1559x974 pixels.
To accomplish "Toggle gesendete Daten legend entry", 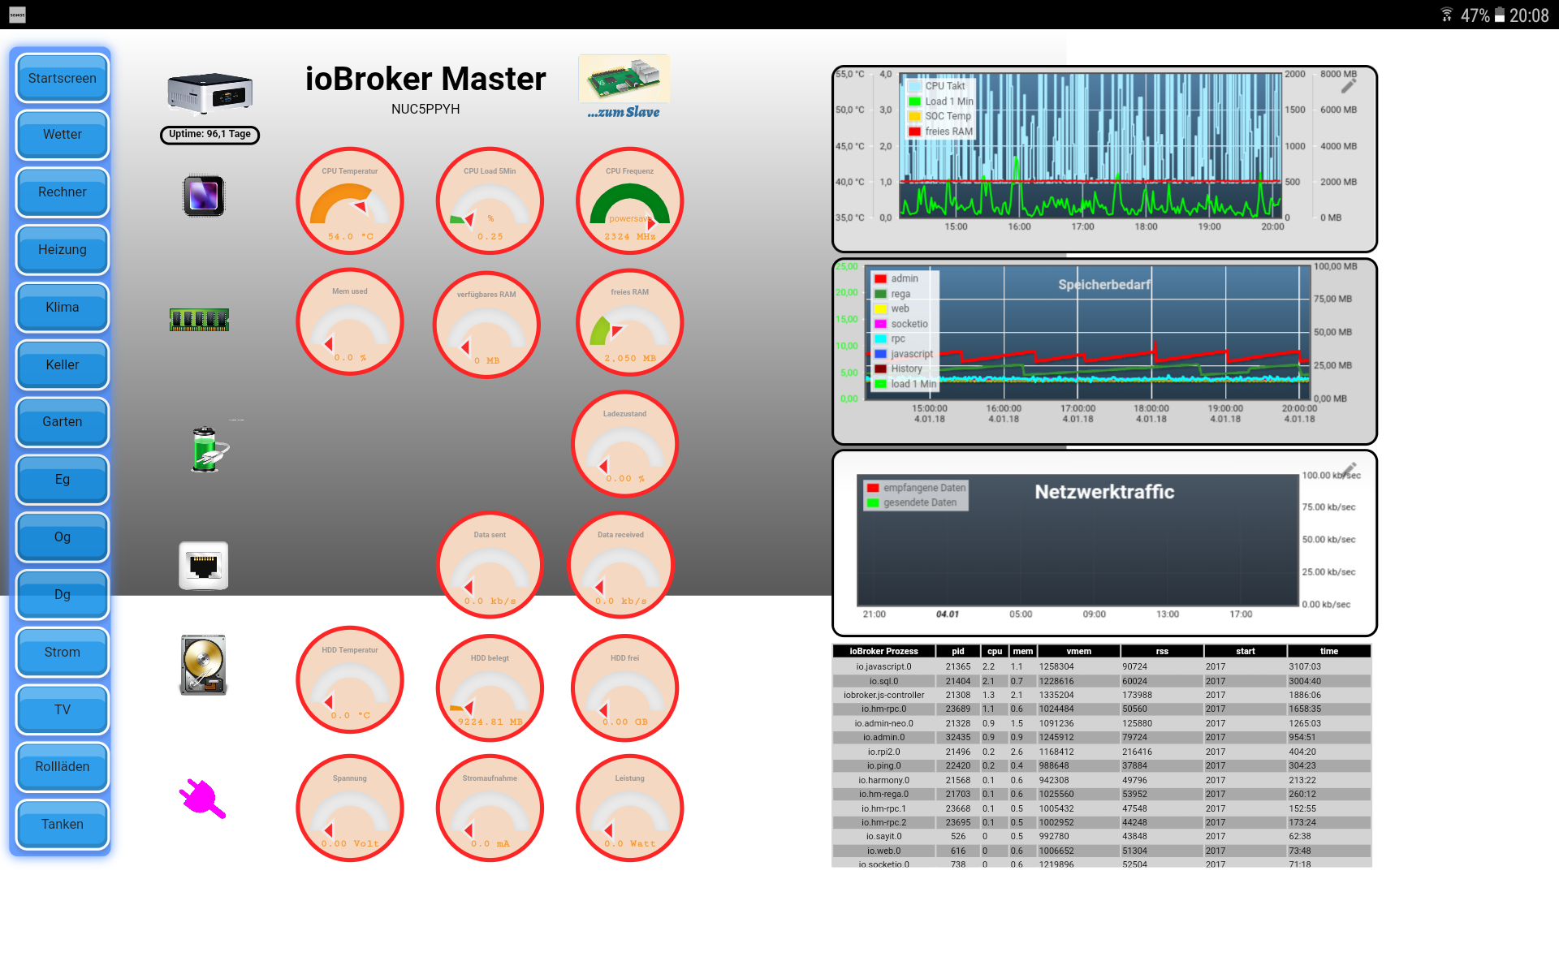I will point(912,502).
